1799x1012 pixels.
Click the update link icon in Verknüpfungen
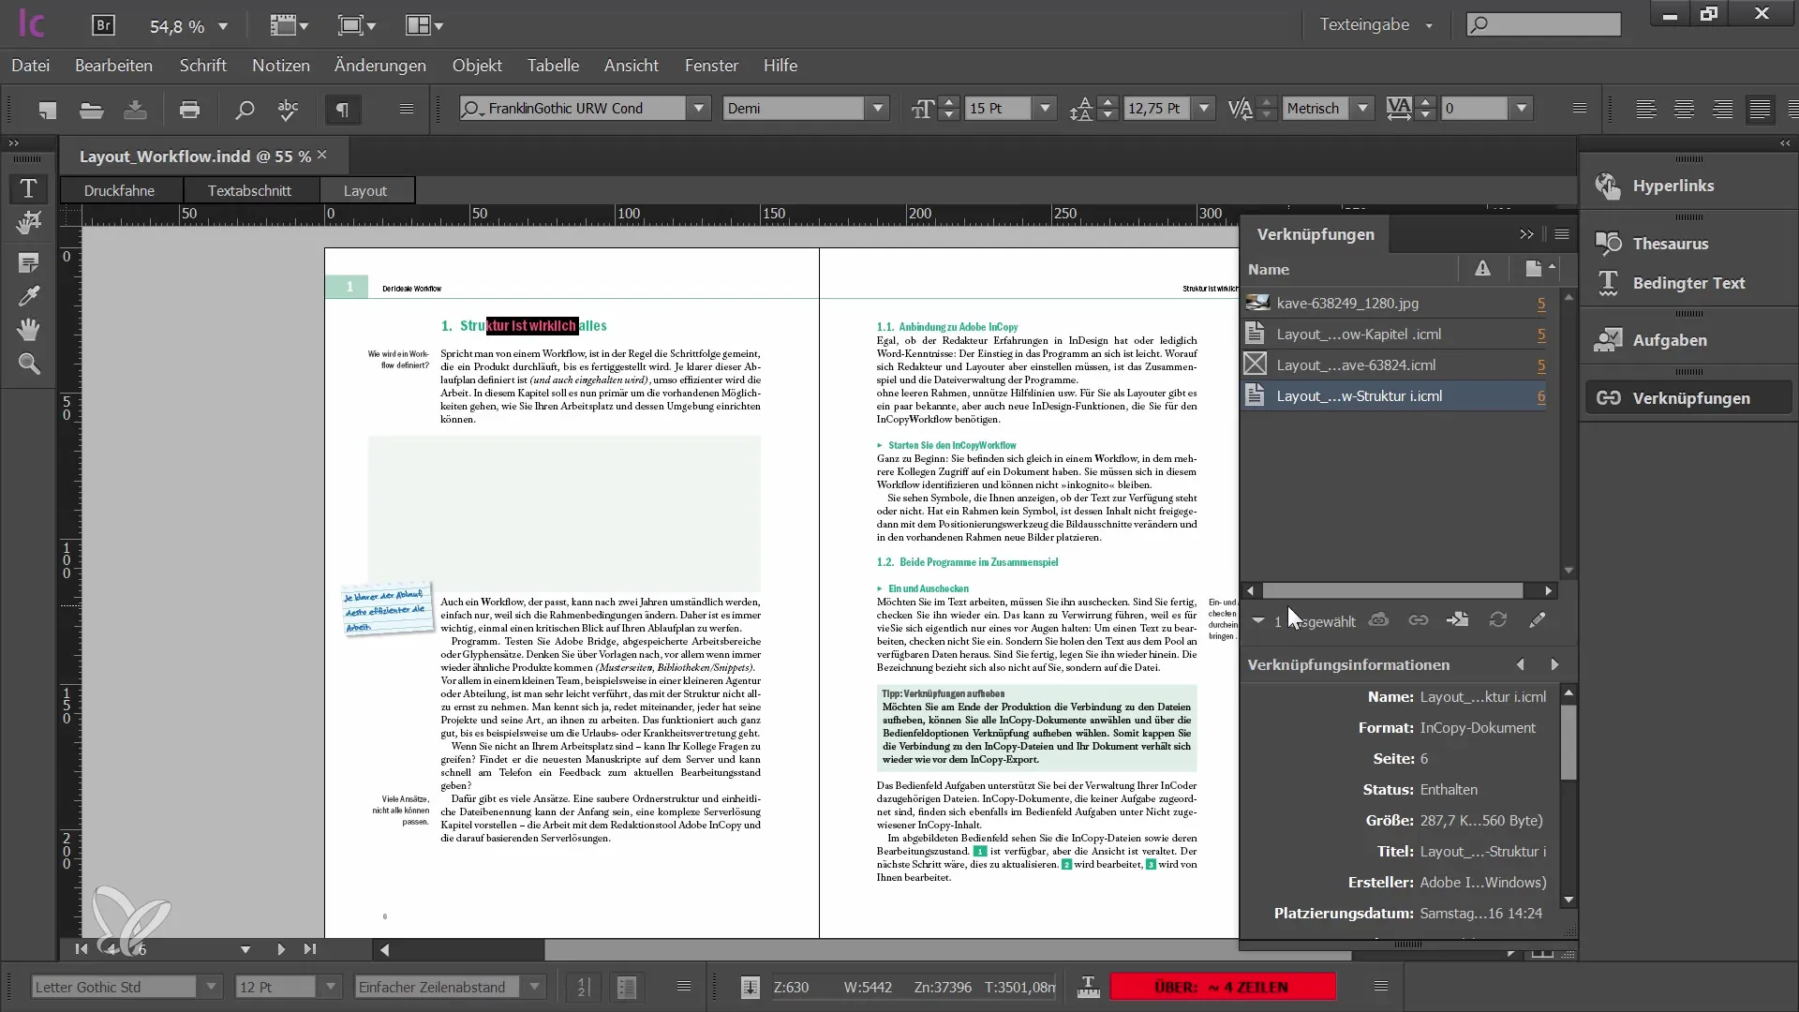pos(1497,620)
